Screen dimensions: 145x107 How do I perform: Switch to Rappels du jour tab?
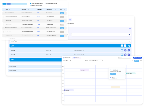coord(67,58)
